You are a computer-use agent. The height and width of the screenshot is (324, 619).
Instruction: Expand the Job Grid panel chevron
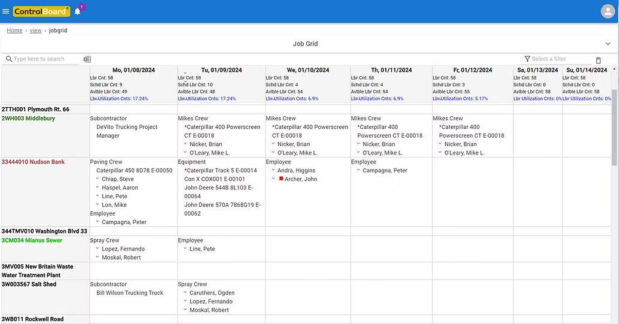pyautogui.click(x=608, y=44)
